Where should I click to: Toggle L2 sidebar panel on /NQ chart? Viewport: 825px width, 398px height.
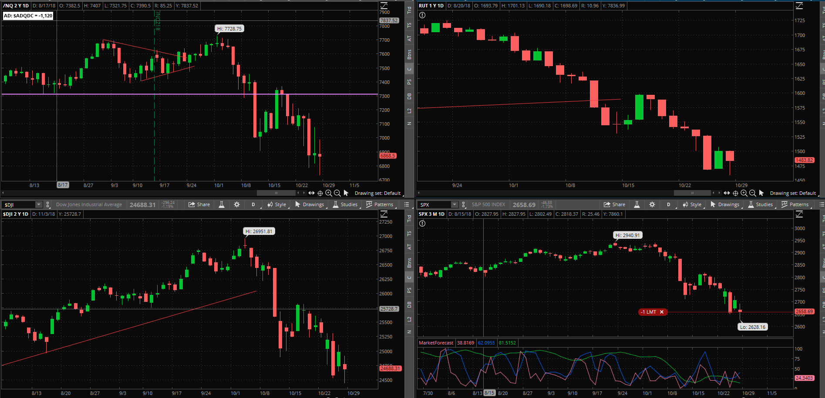pos(409,111)
